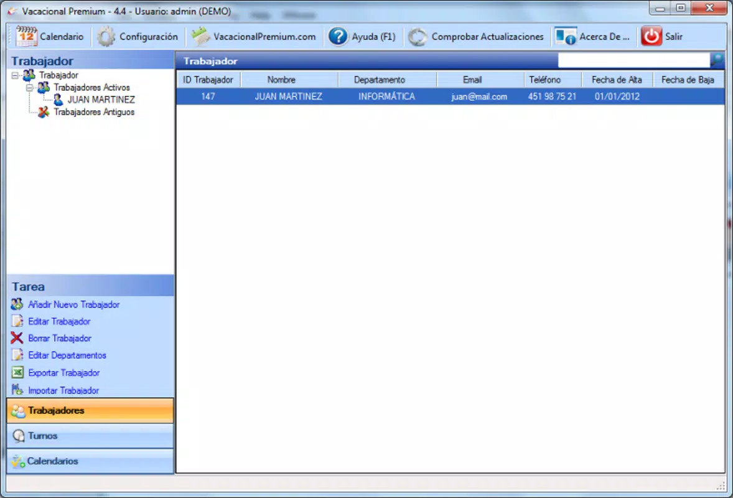733x498 pixels.
Task: Open Ayuda (F1) help
Action: pos(373,37)
